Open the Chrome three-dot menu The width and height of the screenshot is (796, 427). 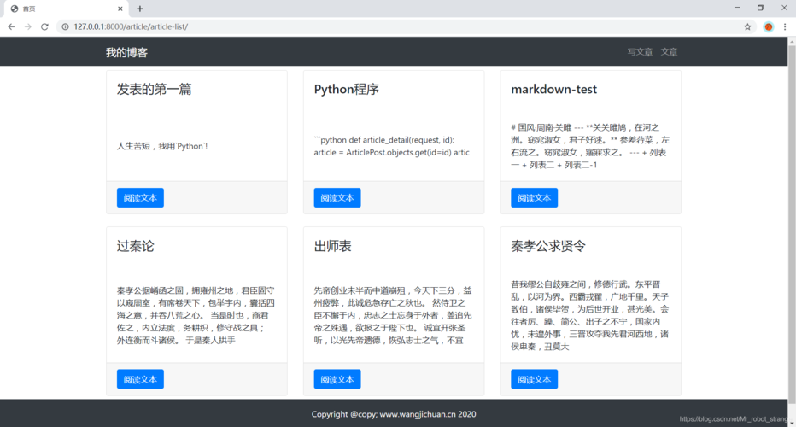[785, 27]
